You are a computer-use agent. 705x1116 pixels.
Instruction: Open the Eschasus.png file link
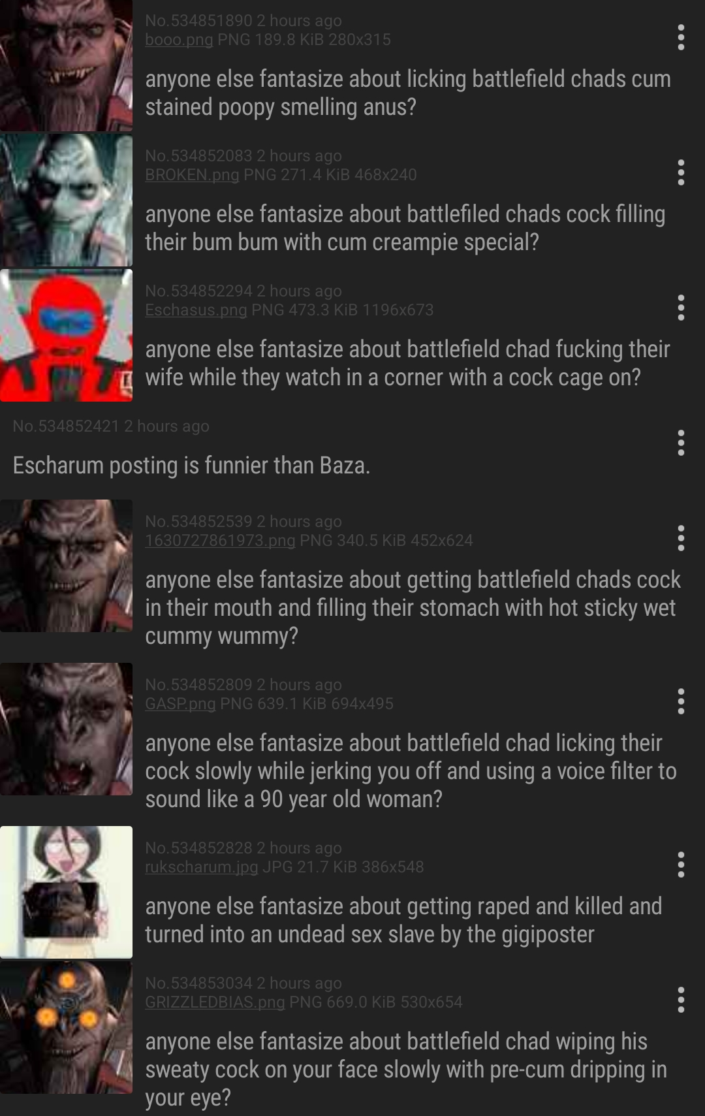click(196, 310)
